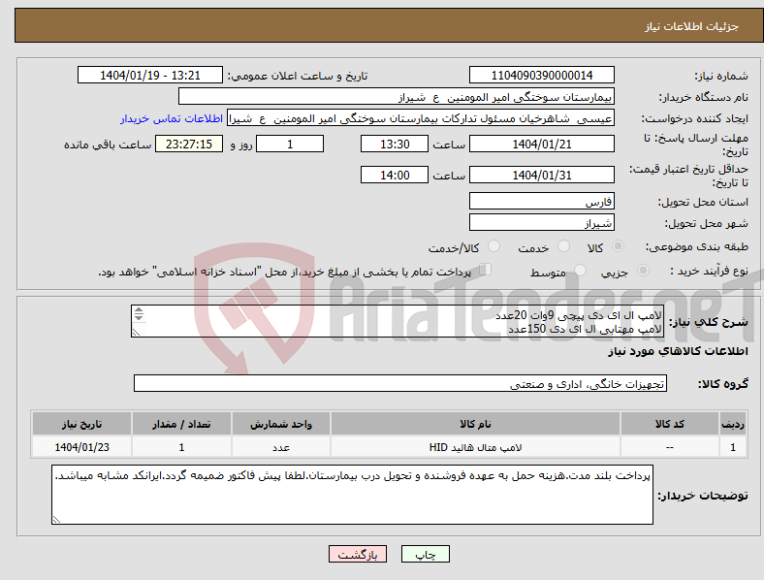Click scroll up arrow in شرح کلی نیاز box
This screenshot has width=764, height=580.
point(139,310)
